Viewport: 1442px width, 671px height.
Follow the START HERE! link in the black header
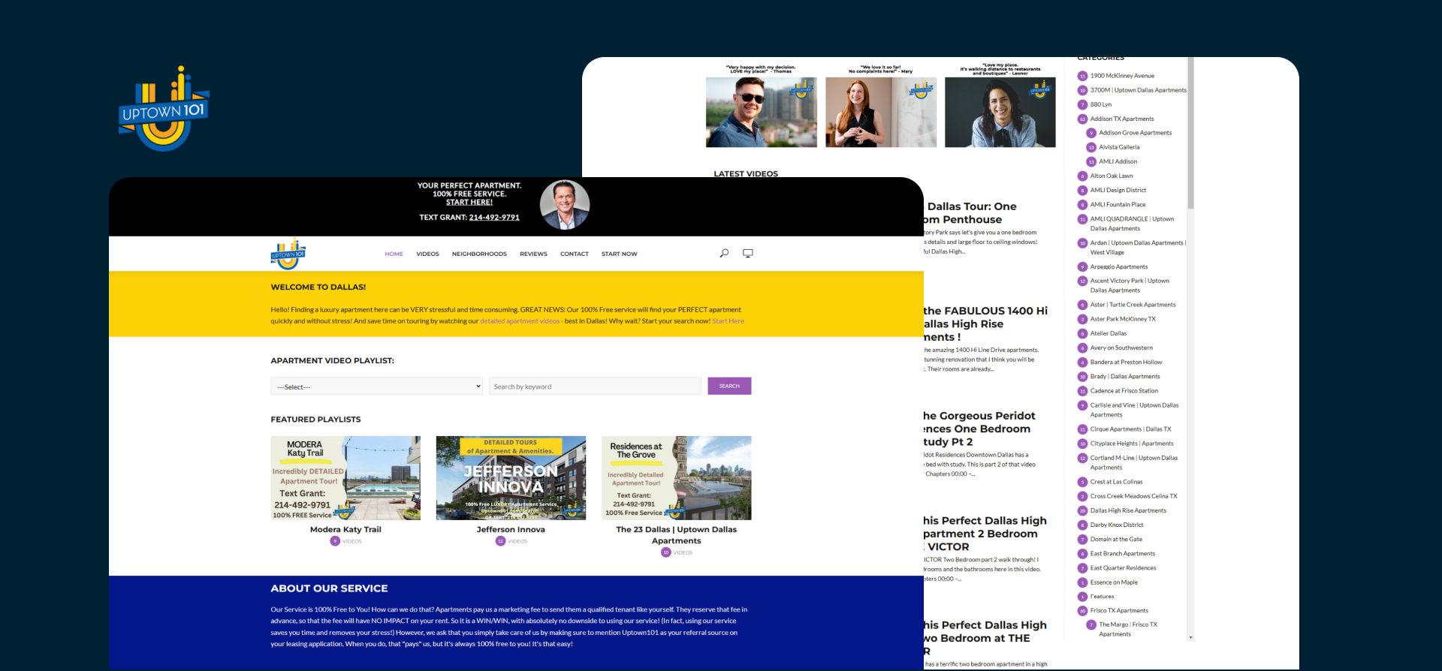(469, 202)
